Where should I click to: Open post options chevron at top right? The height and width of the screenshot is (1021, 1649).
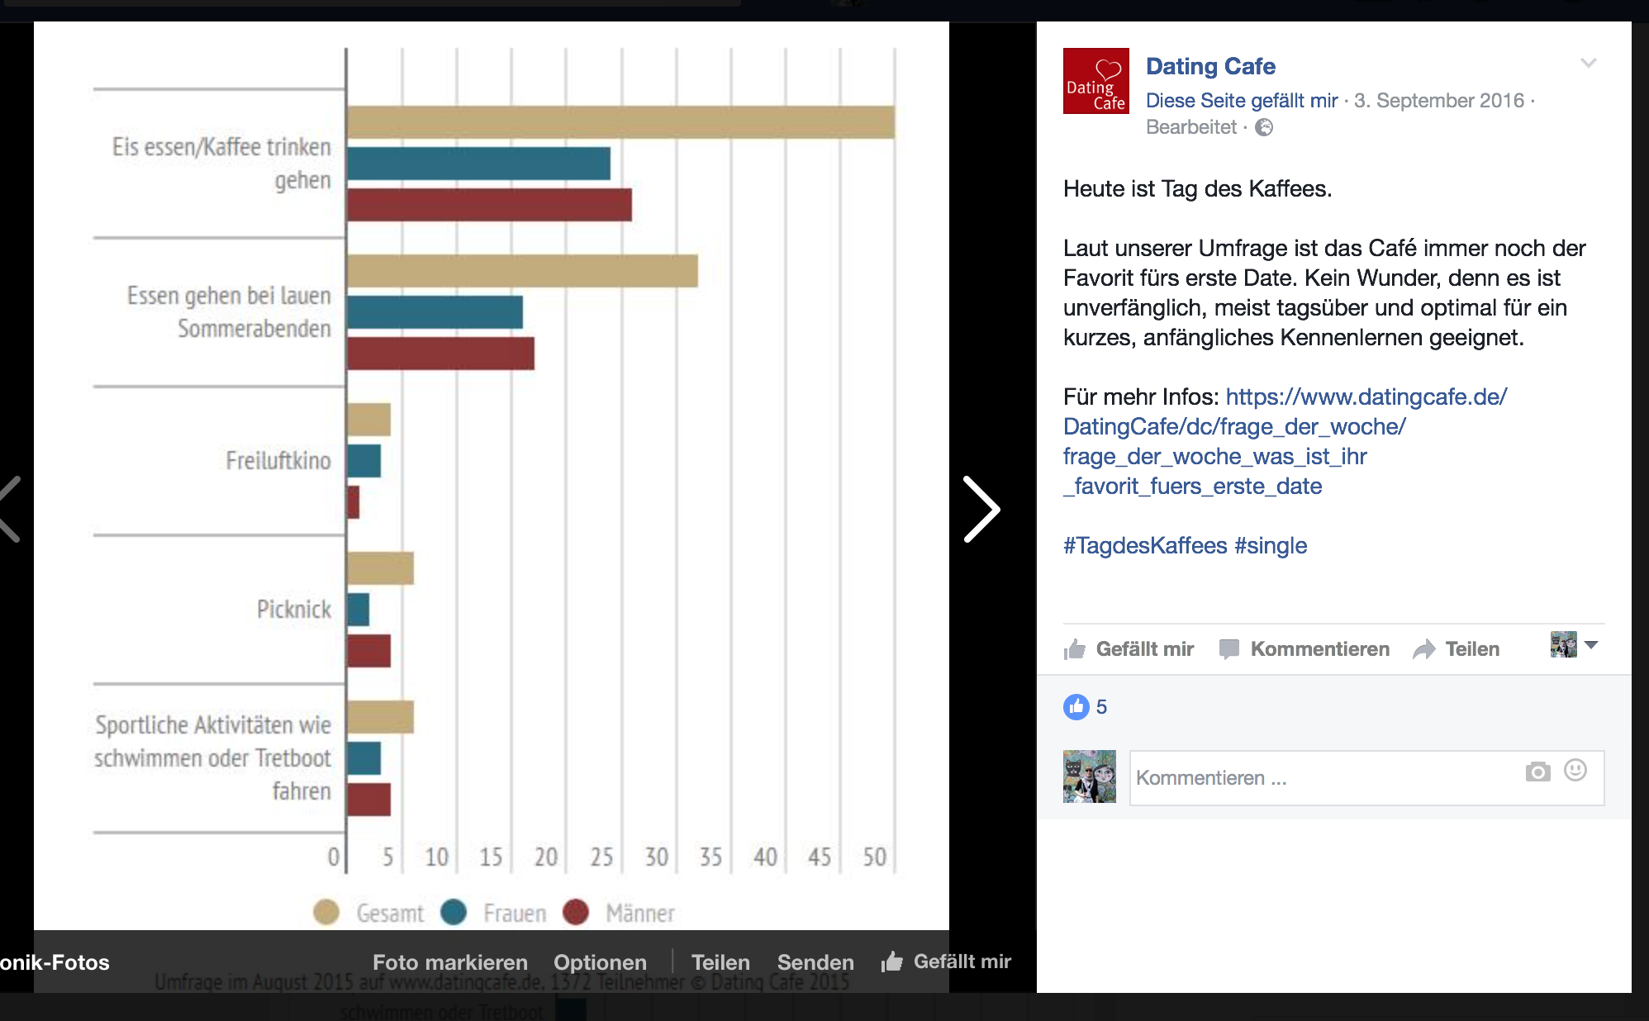coord(1588,63)
